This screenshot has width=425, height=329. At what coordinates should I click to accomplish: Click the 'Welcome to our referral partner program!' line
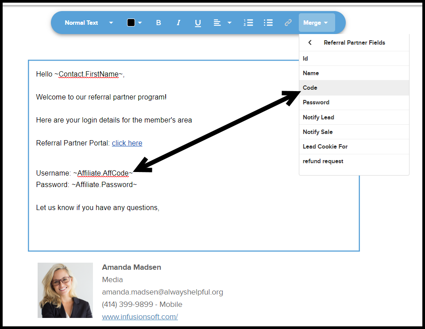101,97
